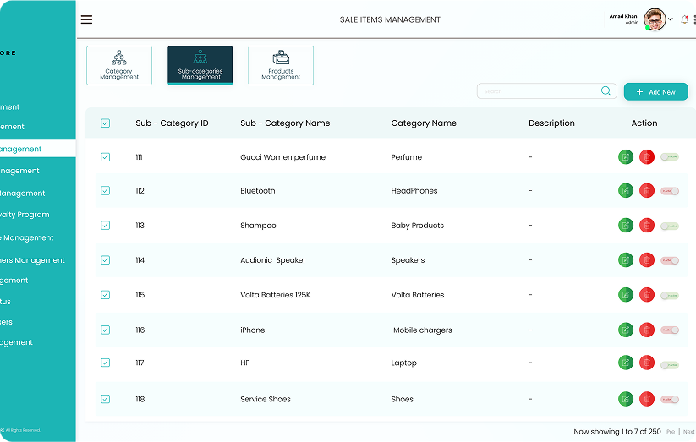Expand the user profile dropdown arrow
Viewport: 696px width, 442px height.
pos(671,19)
